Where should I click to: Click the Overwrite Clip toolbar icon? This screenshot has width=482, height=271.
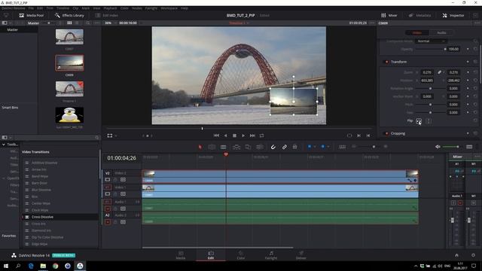248,148
